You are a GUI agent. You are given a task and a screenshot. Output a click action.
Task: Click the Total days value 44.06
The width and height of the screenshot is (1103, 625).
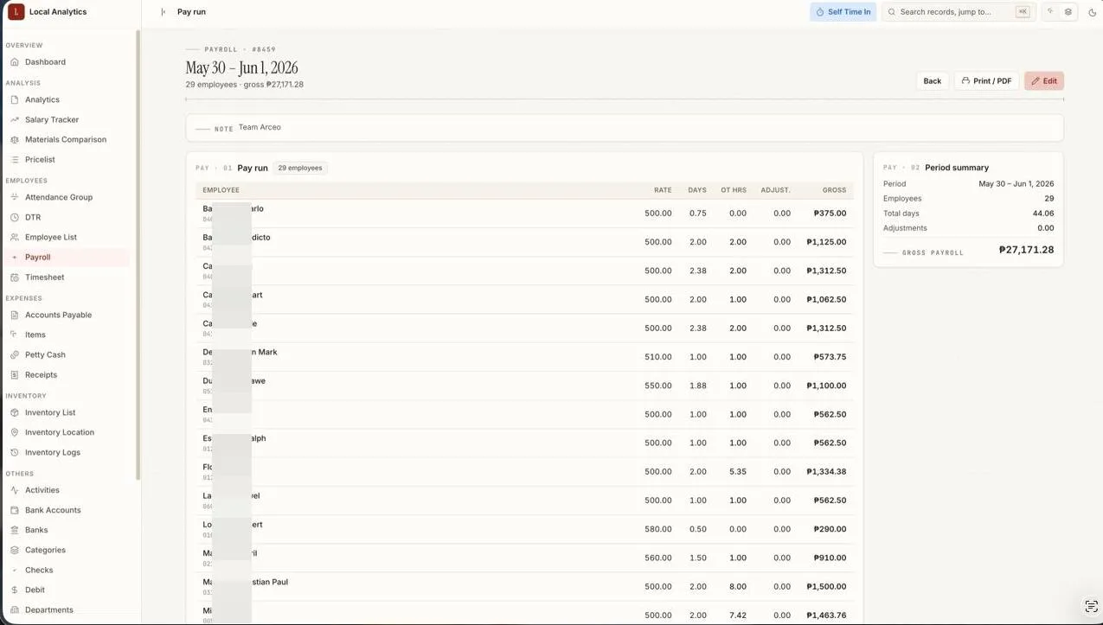1043,214
